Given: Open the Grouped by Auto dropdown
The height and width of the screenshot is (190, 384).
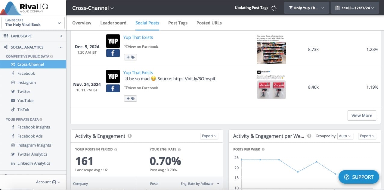Looking at the screenshot, I should 345,136.
